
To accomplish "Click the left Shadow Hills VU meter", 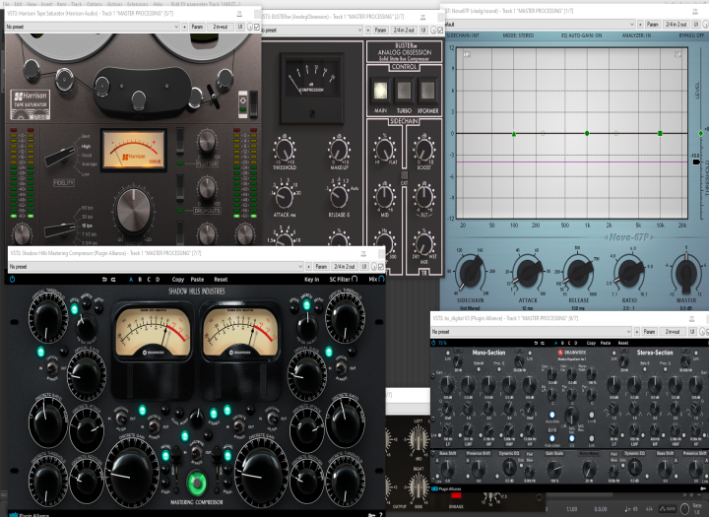I will tap(153, 334).
